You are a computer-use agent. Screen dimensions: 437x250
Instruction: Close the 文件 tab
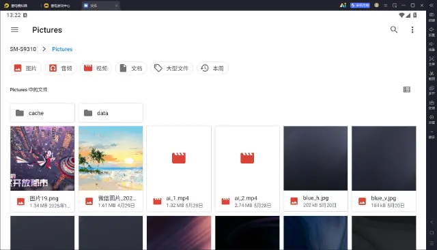(x=116, y=5)
